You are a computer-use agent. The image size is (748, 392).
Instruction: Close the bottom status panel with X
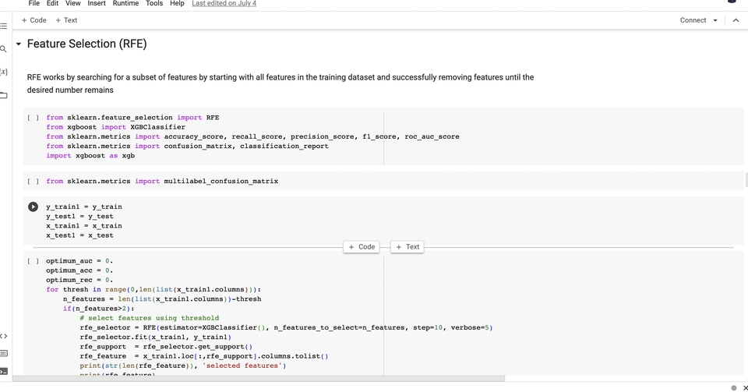[x=745, y=387]
